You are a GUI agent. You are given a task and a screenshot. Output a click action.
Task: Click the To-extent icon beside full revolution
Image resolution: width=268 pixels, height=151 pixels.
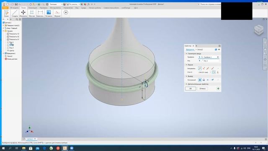218,72
